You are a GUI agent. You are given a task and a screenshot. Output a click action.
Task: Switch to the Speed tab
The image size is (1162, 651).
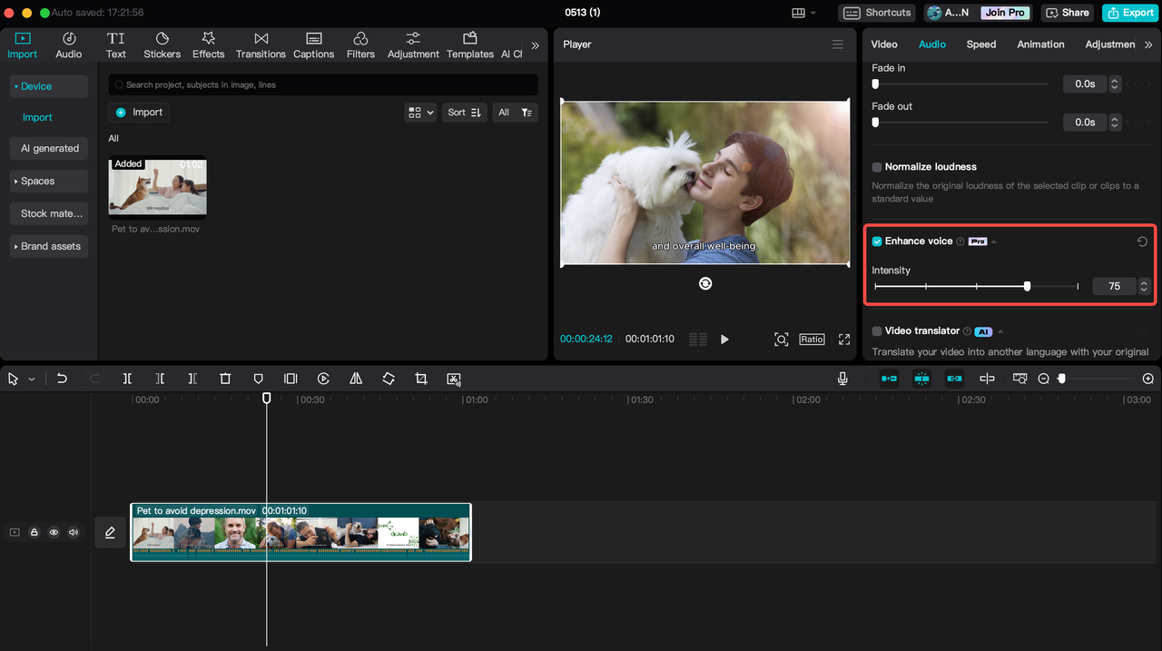pyautogui.click(x=980, y=44)
